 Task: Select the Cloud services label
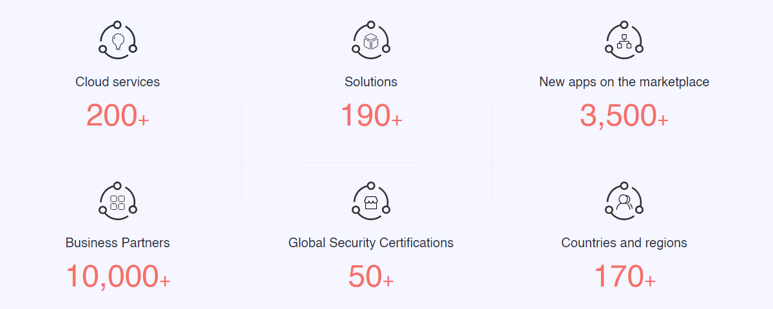click(x=118, y=82)
